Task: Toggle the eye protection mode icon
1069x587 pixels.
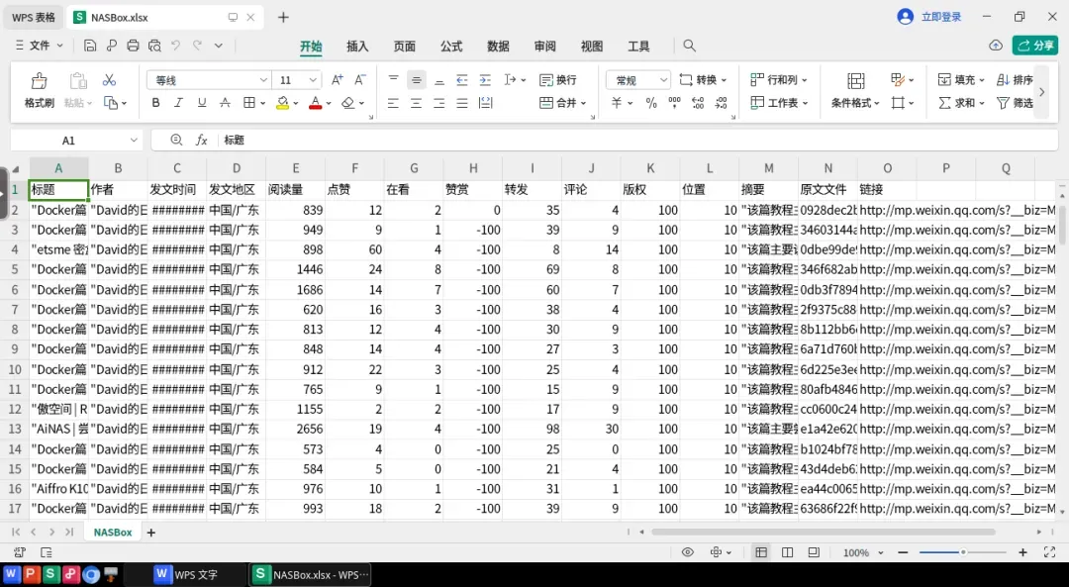Action: point(687,552)
